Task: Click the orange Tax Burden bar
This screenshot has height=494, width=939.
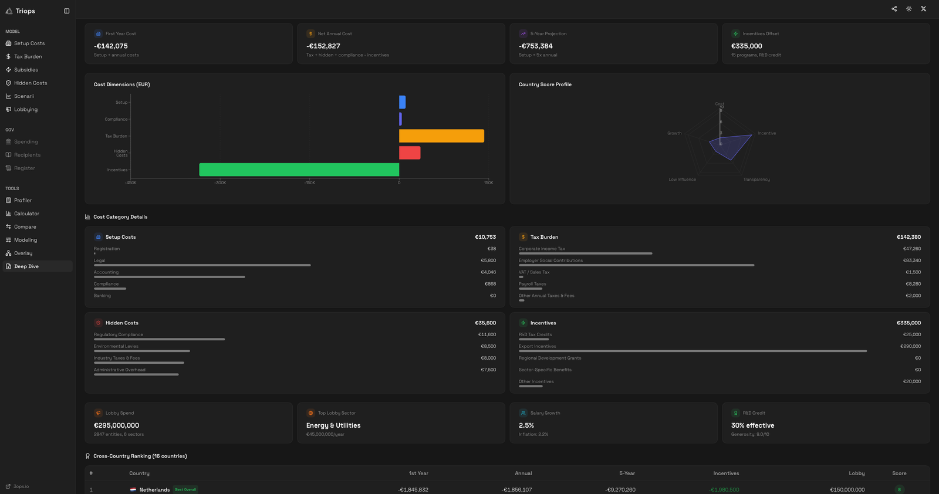Action: click(x=441, y=136)
